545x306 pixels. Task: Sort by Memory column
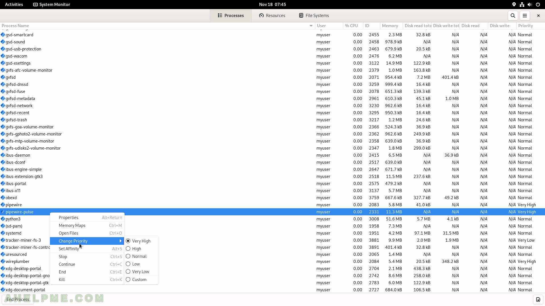click(x=391, y=26)
